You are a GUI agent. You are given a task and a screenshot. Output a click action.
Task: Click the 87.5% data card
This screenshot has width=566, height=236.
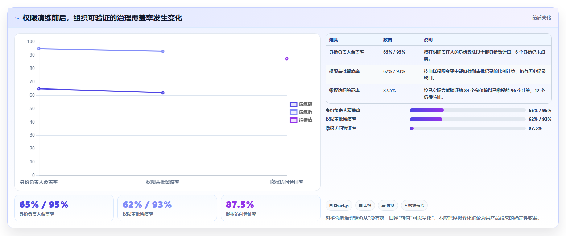point(270,208)
